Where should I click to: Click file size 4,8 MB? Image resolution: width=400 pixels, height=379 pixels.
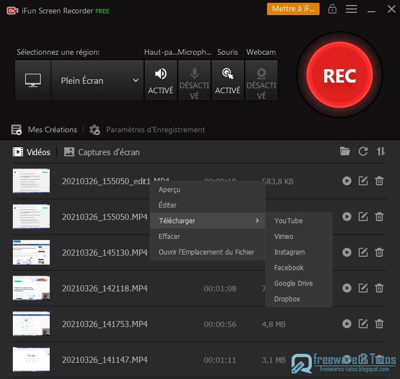tap(274, 324)
